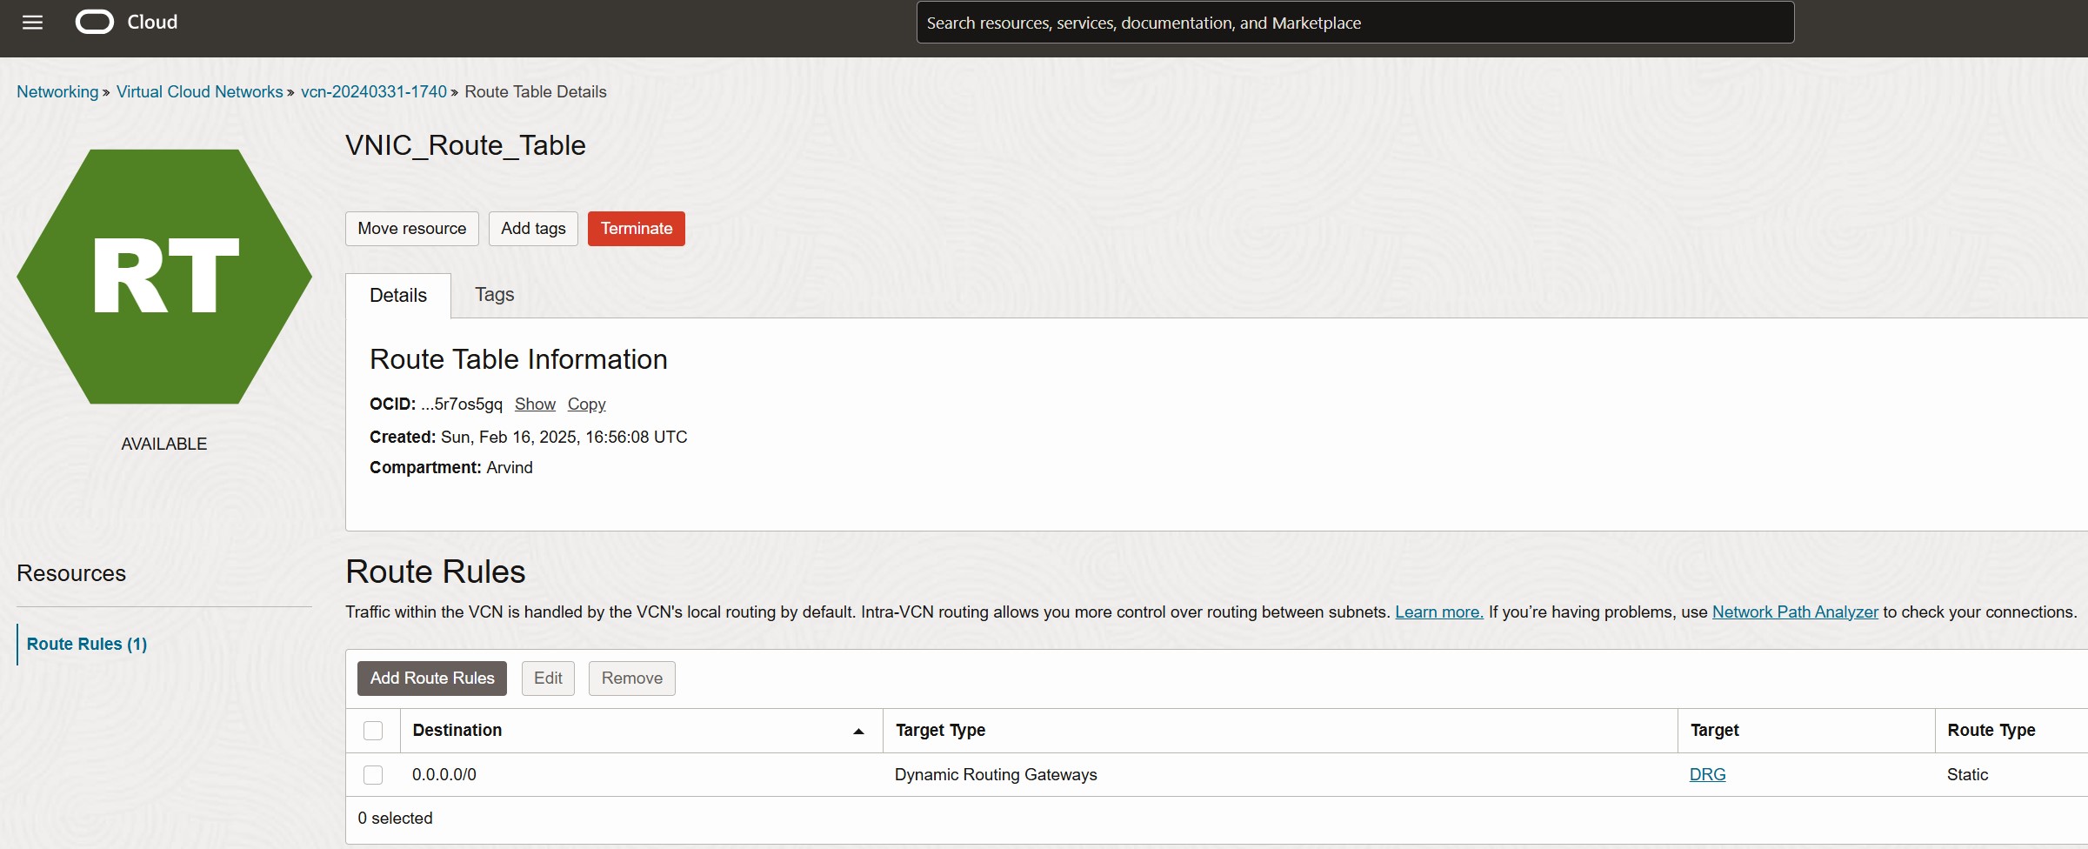This screenshot has height=849, width=2088.
Task: Copy the route table OCID
Action: (586, 404)
